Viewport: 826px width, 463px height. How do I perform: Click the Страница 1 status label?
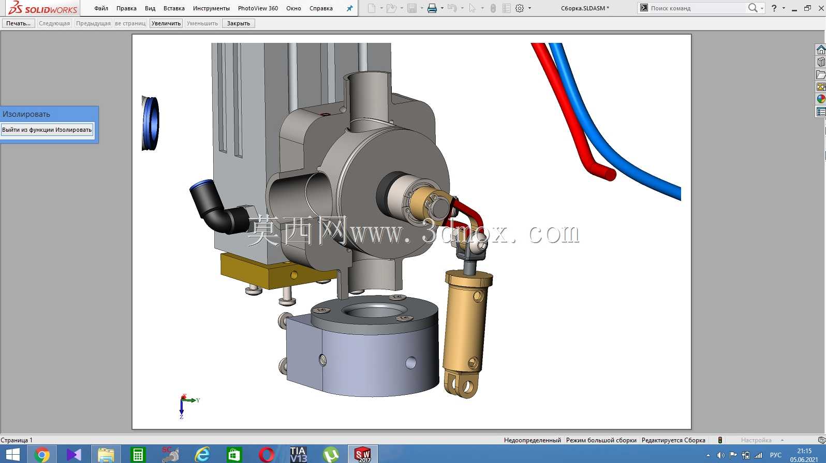(17, 440)
